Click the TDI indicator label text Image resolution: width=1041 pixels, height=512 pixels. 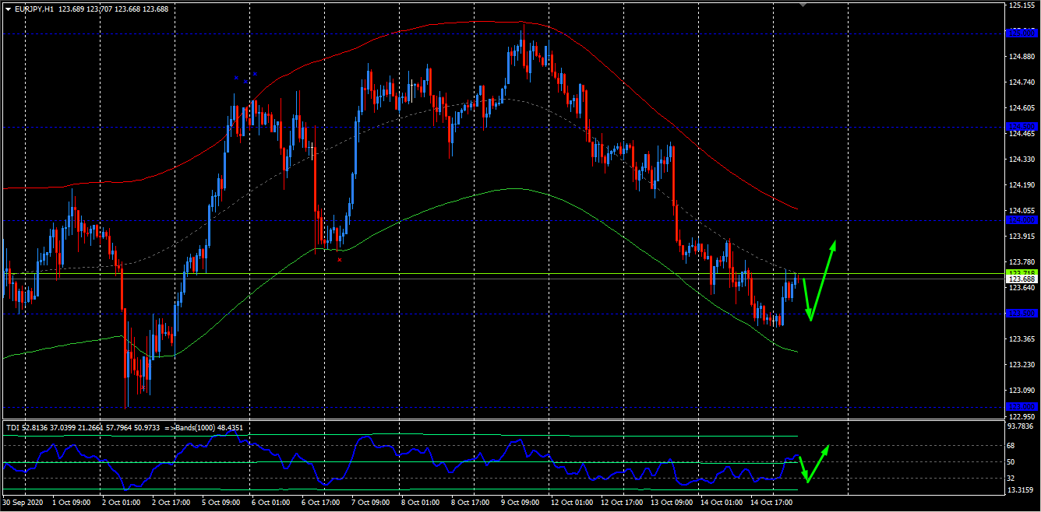(13, 427)
